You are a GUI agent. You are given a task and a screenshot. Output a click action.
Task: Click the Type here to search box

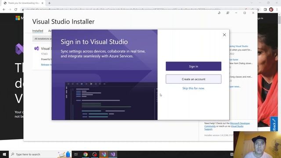(40, 154)
